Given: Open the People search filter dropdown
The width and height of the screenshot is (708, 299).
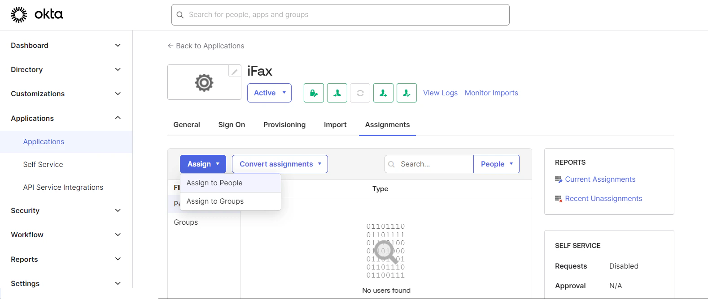Looking at the screenshot, I should [496, 164].
